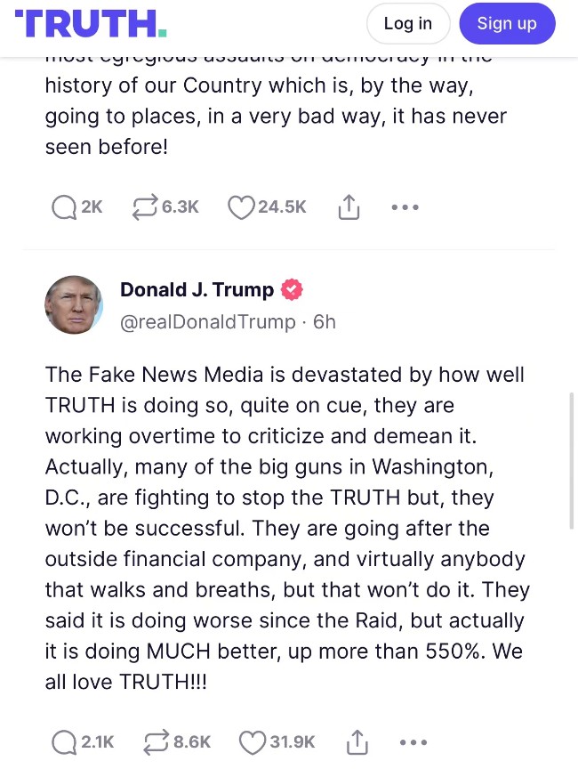Click the red verified badge icon

[292, 289]
